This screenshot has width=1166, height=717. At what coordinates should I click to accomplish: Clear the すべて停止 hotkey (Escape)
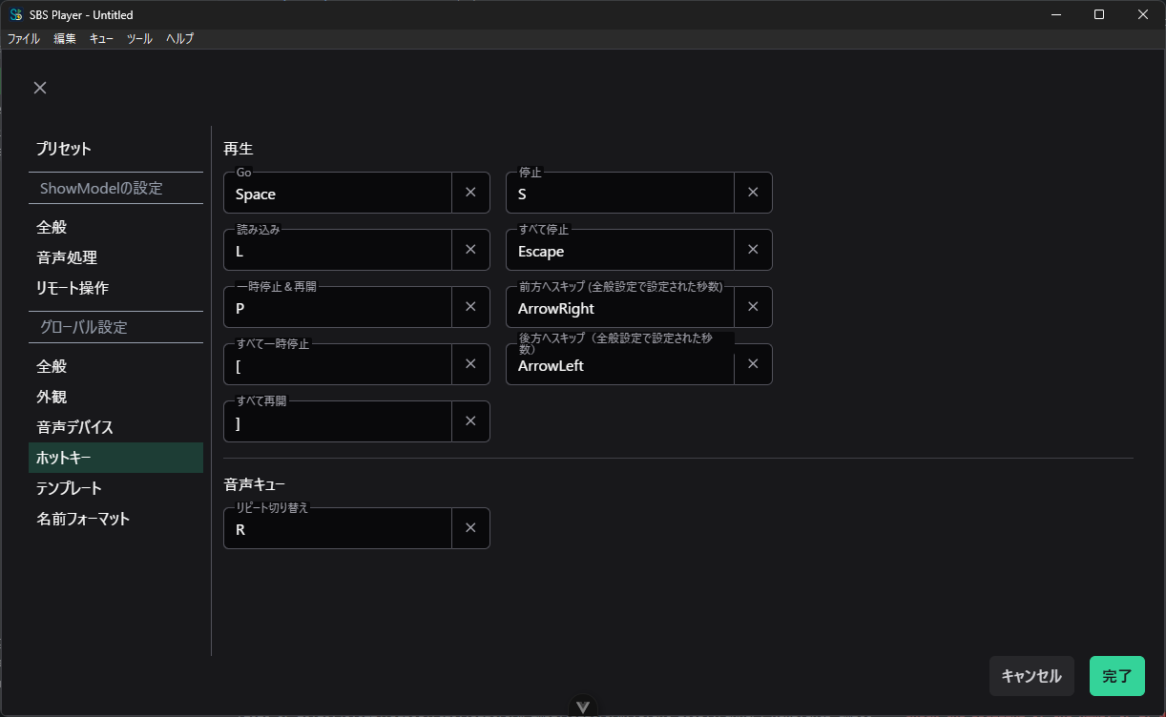click(753, 250)
